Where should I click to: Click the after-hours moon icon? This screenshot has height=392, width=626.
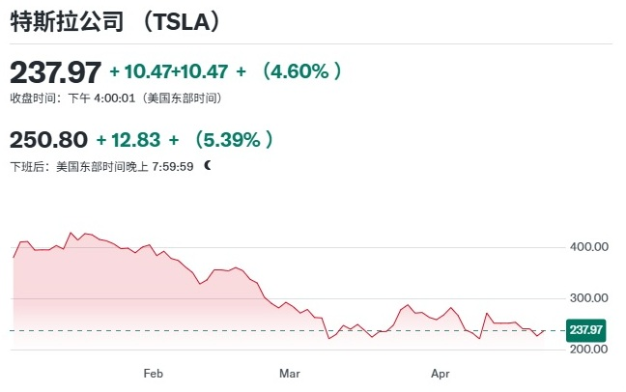click(x=207, y=166)
